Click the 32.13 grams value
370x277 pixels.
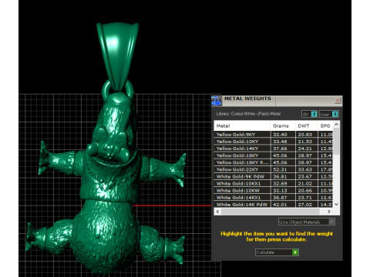280,191
